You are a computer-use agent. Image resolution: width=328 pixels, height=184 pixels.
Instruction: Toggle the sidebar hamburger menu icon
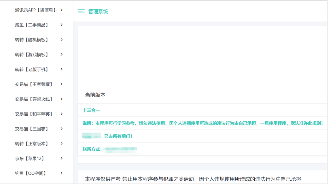click(x=81, y=11)
